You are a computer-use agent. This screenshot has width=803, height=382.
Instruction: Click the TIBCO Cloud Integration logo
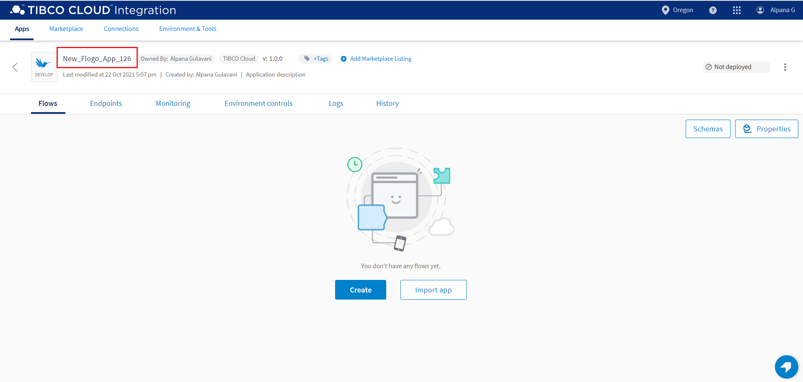pyautogui.click(x=93, y=10)
